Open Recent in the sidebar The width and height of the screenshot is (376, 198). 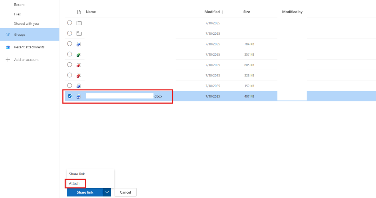(19, 5)
